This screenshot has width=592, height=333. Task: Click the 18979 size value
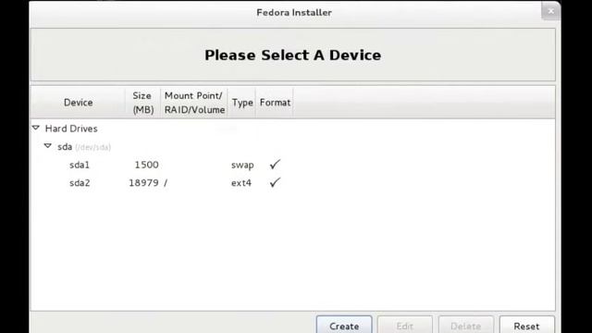[x=143, y=183]
